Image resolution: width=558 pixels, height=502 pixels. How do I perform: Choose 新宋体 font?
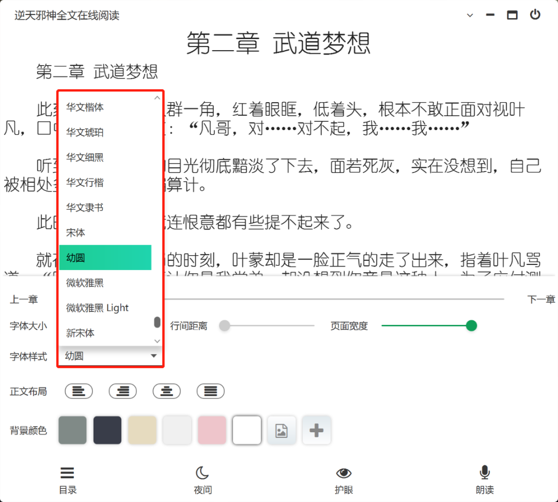pos(105,333)
